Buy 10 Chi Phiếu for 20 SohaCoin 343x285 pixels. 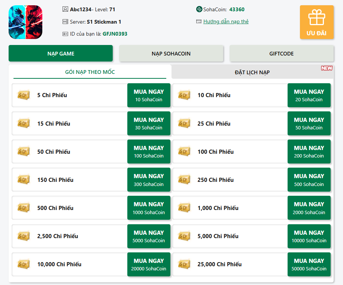309,95
